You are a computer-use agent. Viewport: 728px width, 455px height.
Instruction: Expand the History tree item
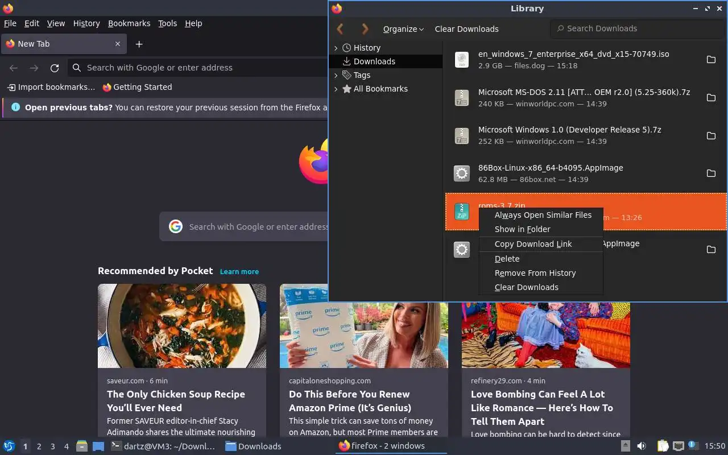pos(336,48)
